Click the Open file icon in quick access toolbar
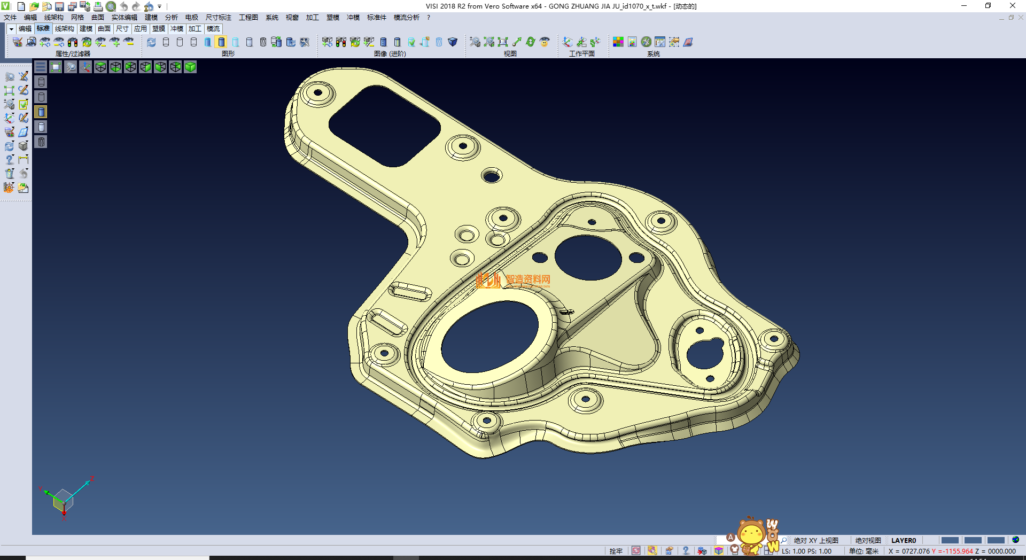1026x560 pixels. coord(34,6)
